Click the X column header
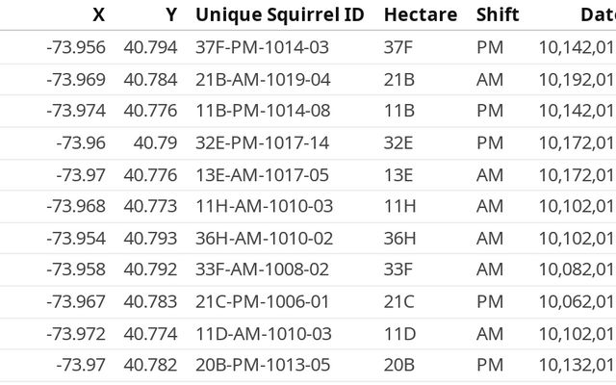The height and width of the screenshot is (385, 616). [98, 14]
